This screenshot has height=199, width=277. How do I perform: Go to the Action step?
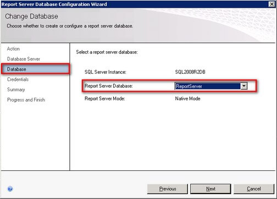[x=13, y=49]
